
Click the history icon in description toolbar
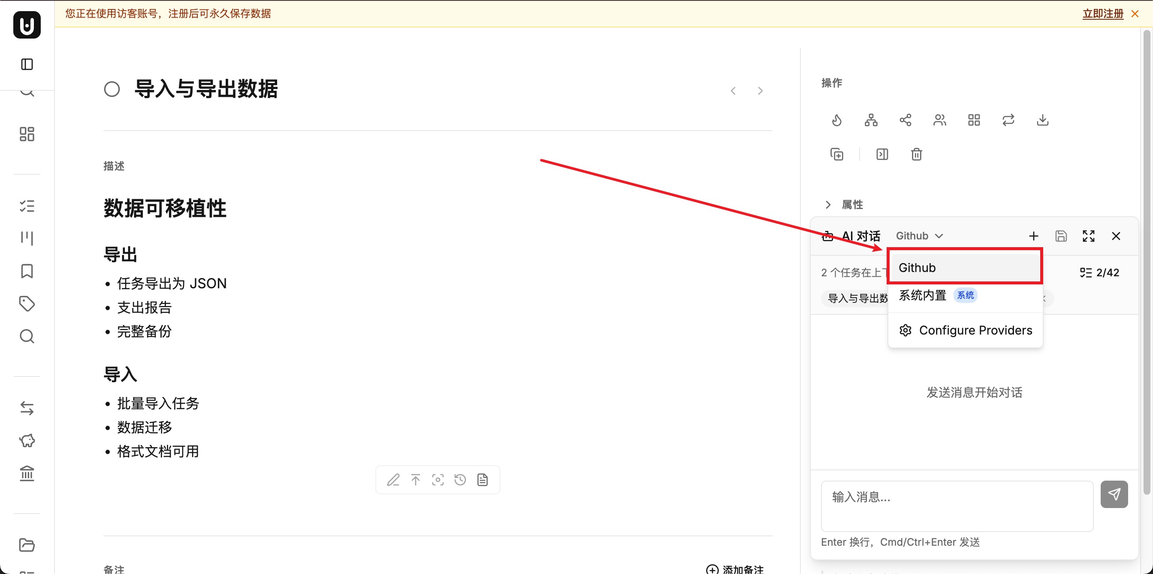pyautogui.click(x=460, y=480)
